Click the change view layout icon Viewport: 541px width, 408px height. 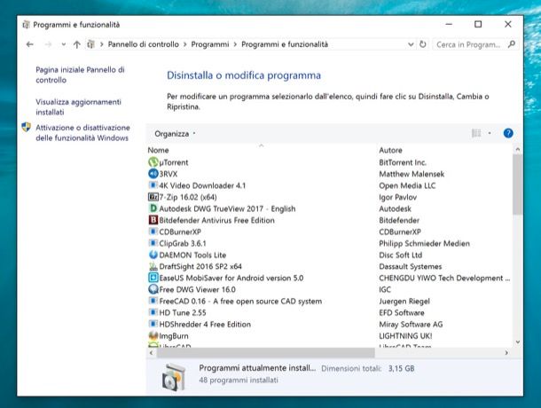pos(476,133)
